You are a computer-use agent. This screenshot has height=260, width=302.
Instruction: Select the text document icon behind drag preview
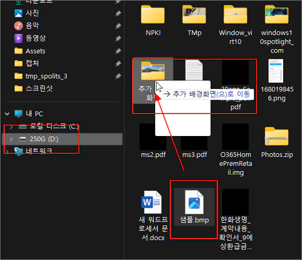point(194,70)
